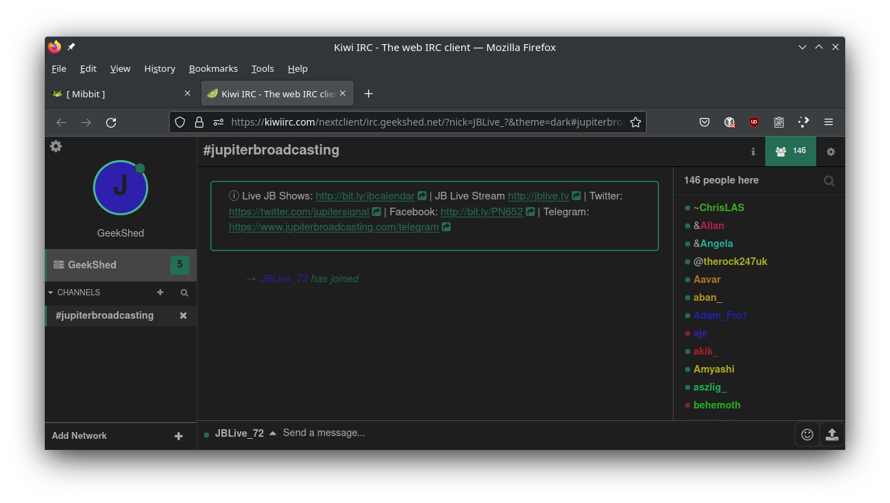Reload the current page

(x=111, y=122)
